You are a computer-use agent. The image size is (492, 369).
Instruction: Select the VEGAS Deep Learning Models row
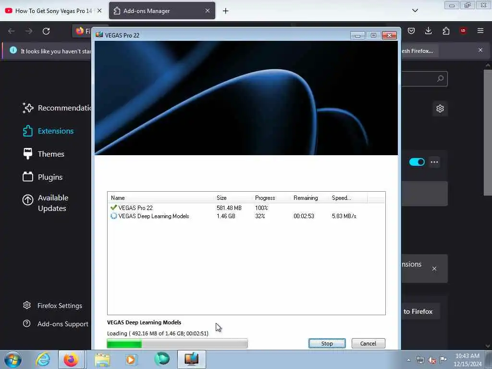[x=246, y=216]
